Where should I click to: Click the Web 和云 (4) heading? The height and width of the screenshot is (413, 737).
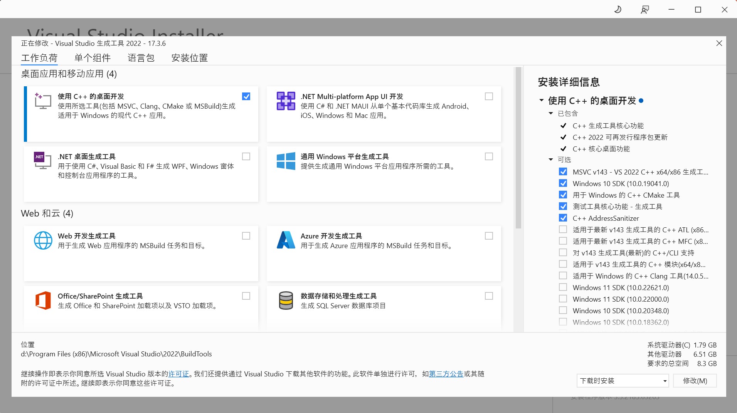pos(47,213)
